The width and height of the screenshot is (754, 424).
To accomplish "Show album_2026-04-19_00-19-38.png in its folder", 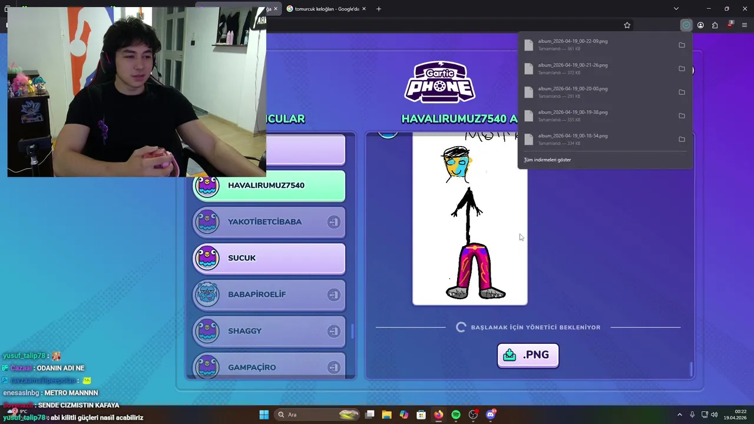I will pyautogui.click(x=682, y=116).
